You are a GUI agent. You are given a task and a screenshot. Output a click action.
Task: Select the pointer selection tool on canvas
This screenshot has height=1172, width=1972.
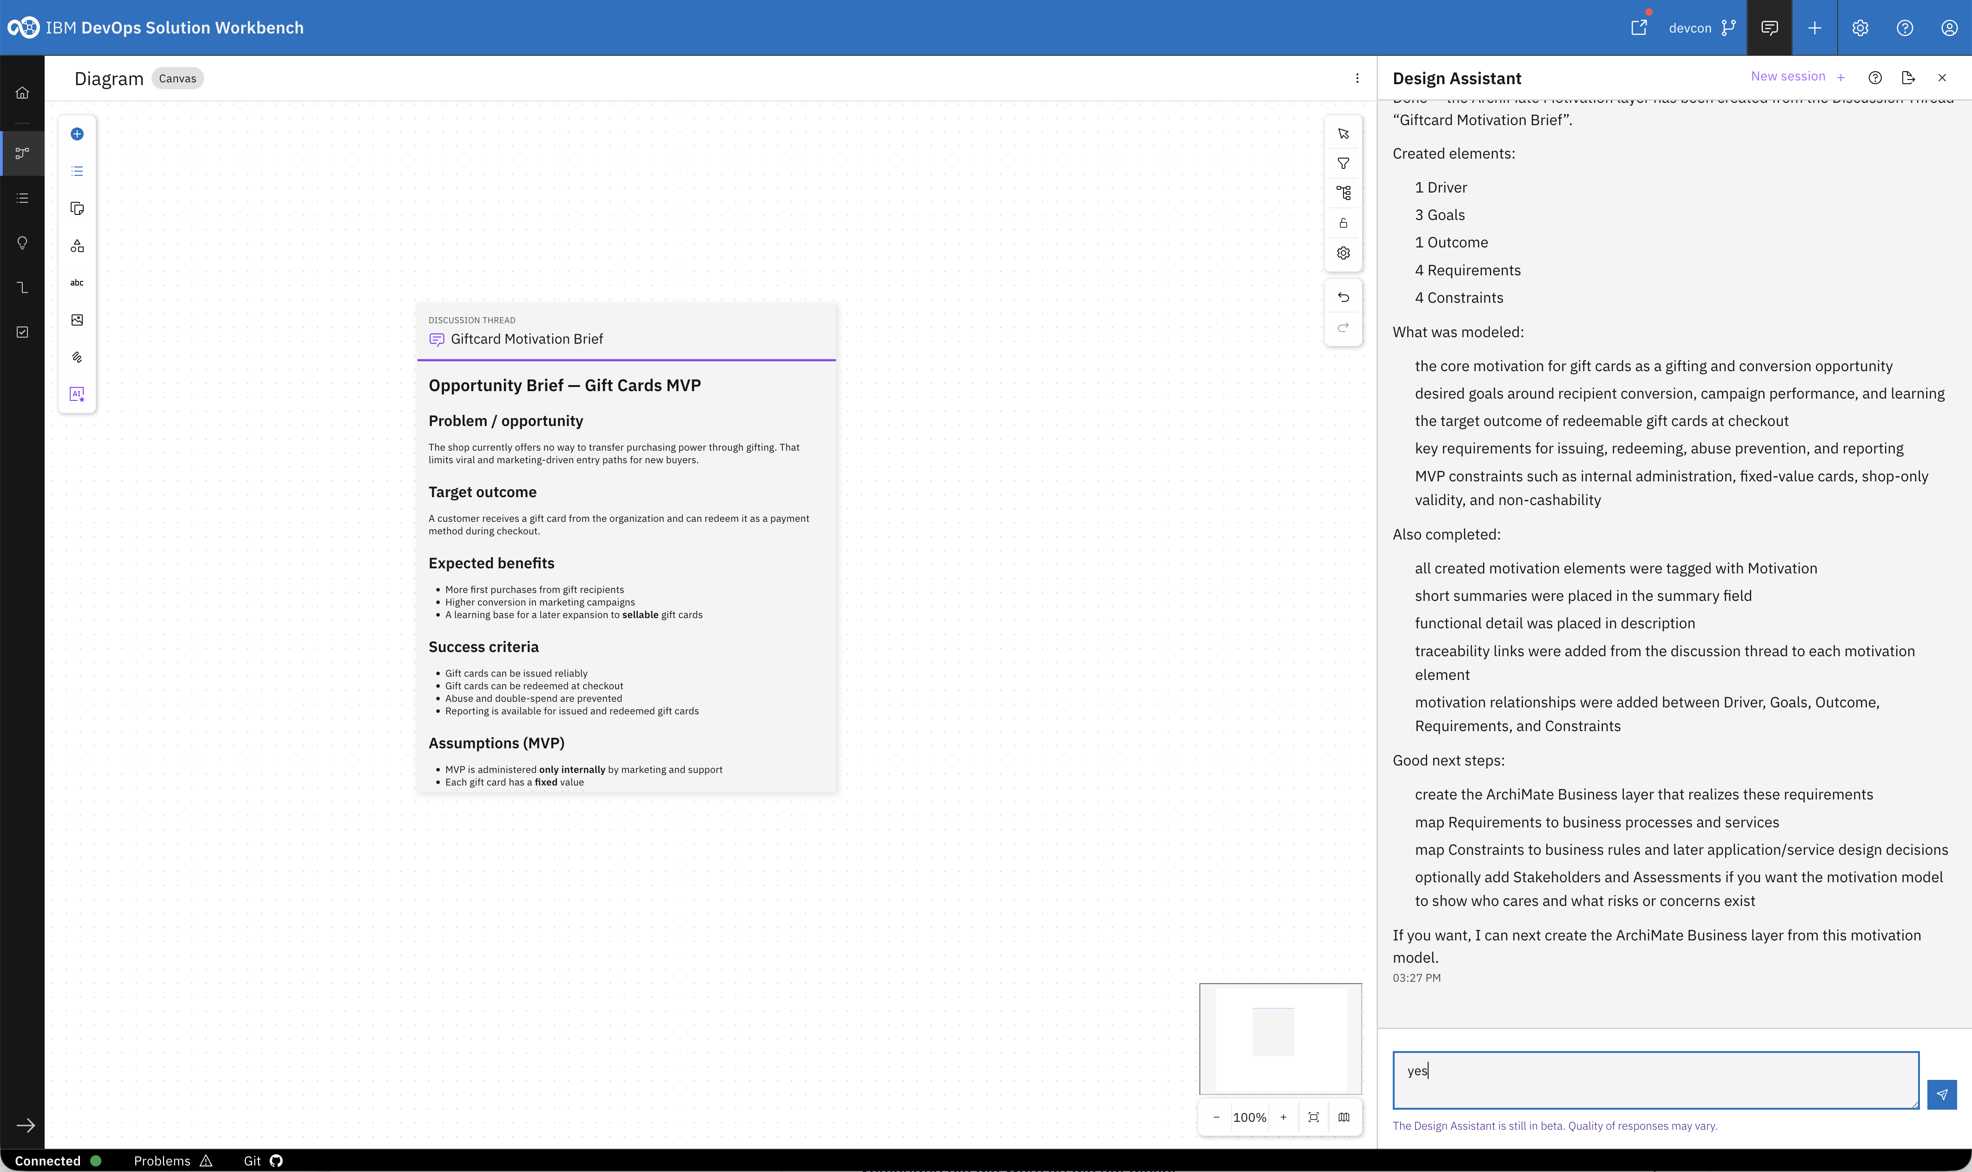(x=1343, y=134)
